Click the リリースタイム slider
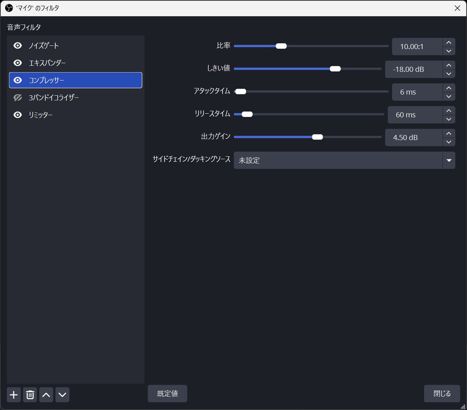 [x=309, y=114]
